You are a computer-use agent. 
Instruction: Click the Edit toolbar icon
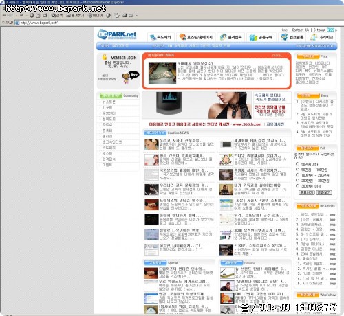tap(131, 16)
